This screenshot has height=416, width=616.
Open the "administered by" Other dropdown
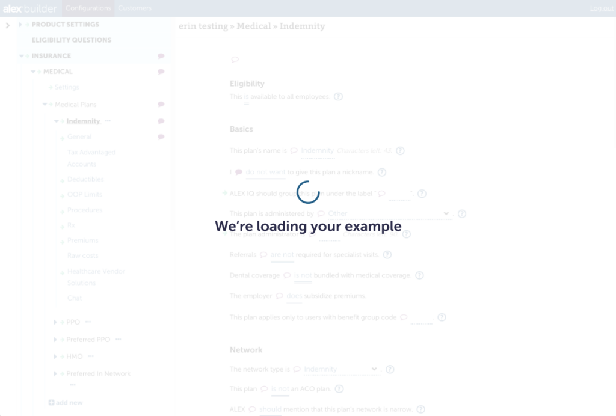[389, 213]
